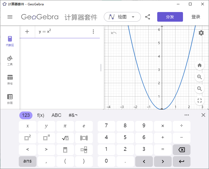Tap the plus key on keypad

tap(163, 138)
